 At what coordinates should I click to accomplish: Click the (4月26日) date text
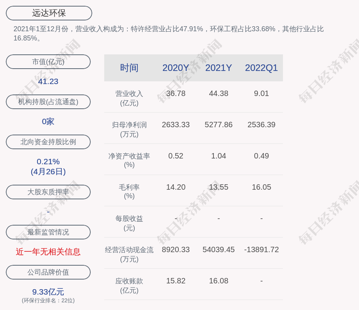[48, 172]
